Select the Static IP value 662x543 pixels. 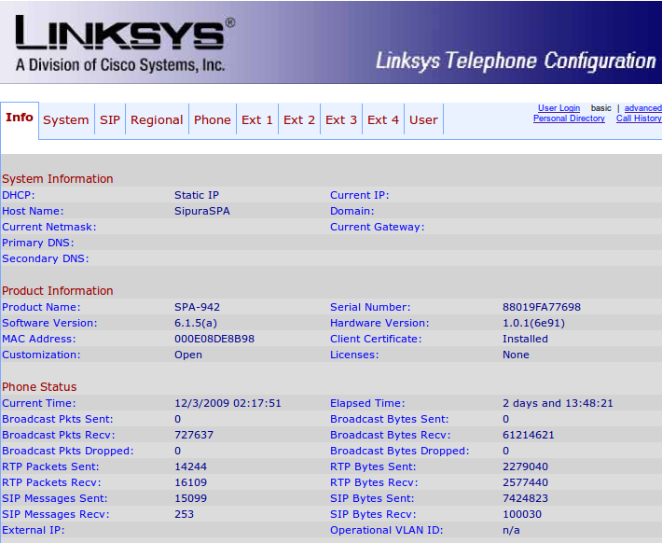click(197, 195)
